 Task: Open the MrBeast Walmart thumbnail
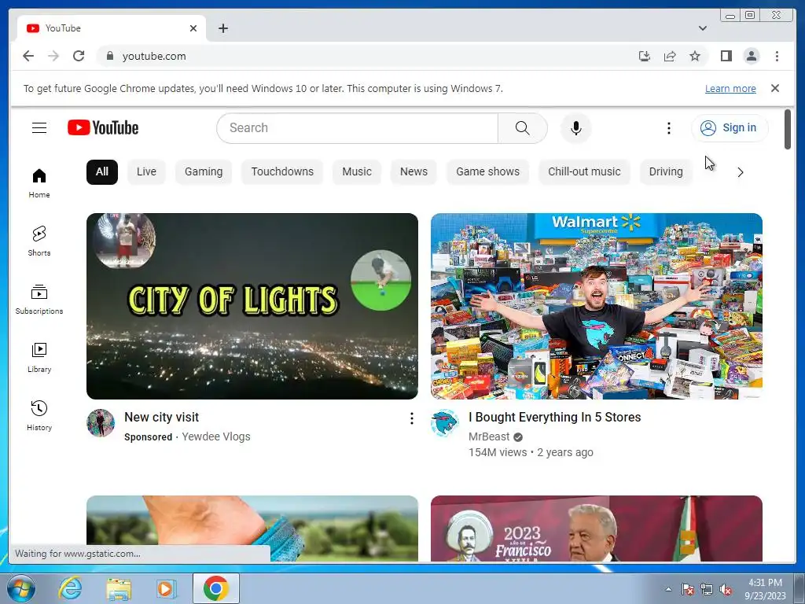click(596, 306)
